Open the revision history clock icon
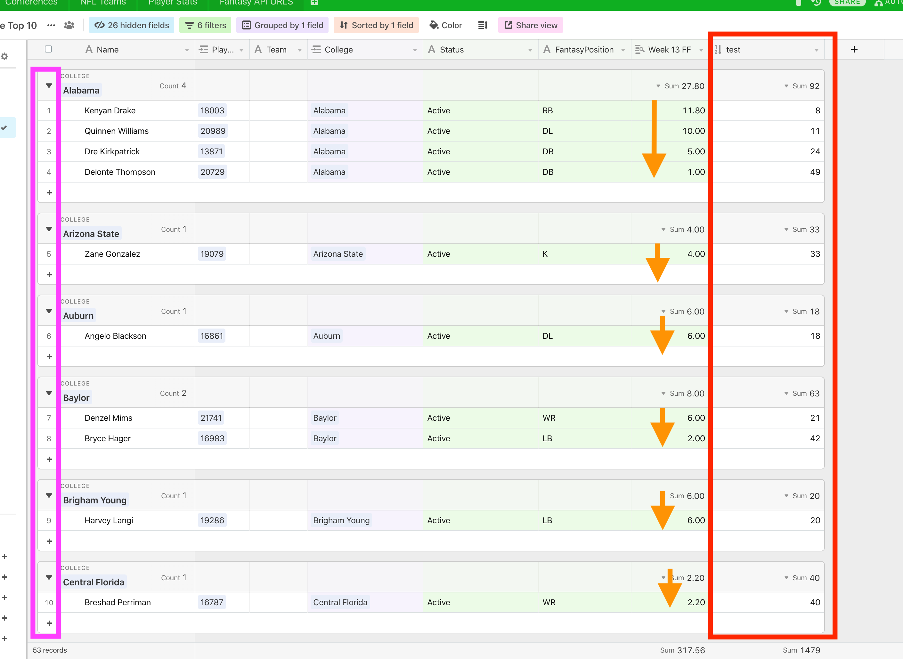This screenshot has height=659, width=903. (816, 2)
